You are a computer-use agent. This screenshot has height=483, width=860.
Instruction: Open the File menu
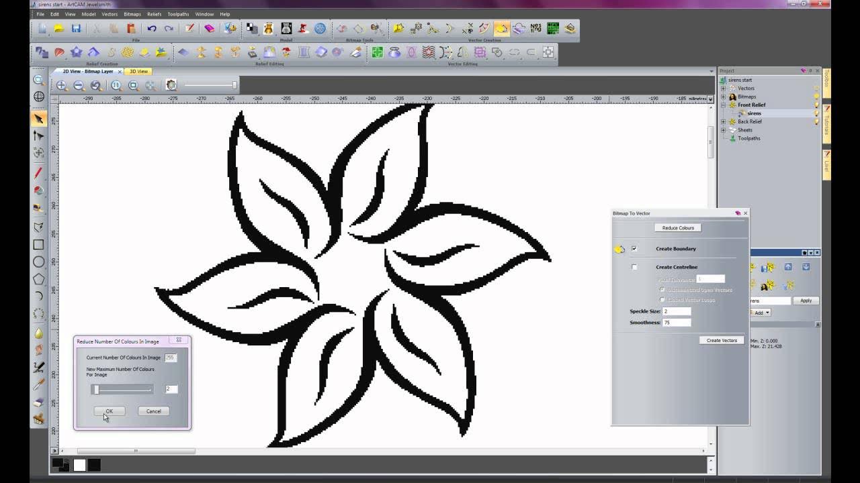pos(40,14)
